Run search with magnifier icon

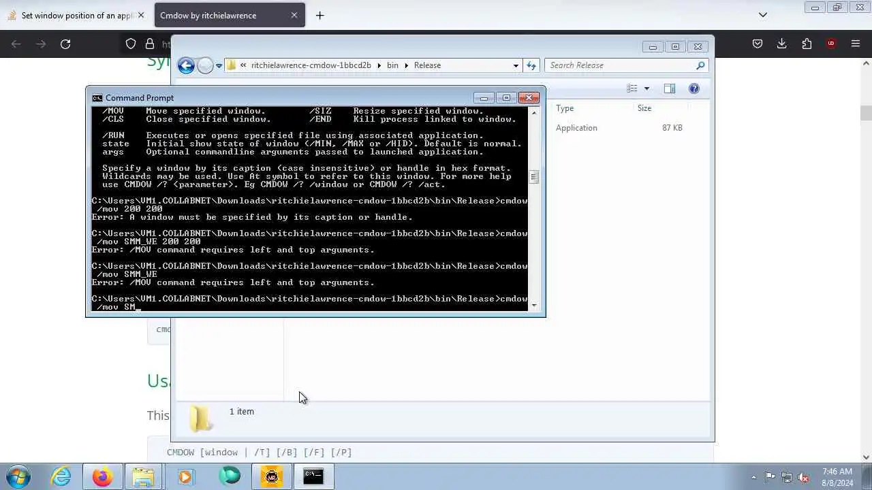700,65
